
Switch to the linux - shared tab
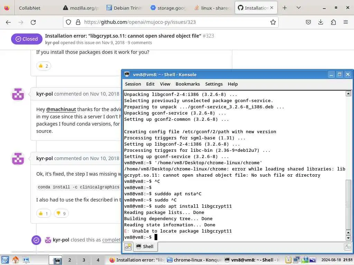212,8
